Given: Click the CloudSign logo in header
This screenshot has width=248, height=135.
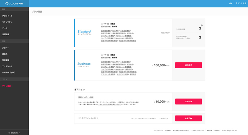Looking at the screenshot, I should (14, 3).
